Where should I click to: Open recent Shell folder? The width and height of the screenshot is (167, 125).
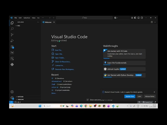click(53, 84)
